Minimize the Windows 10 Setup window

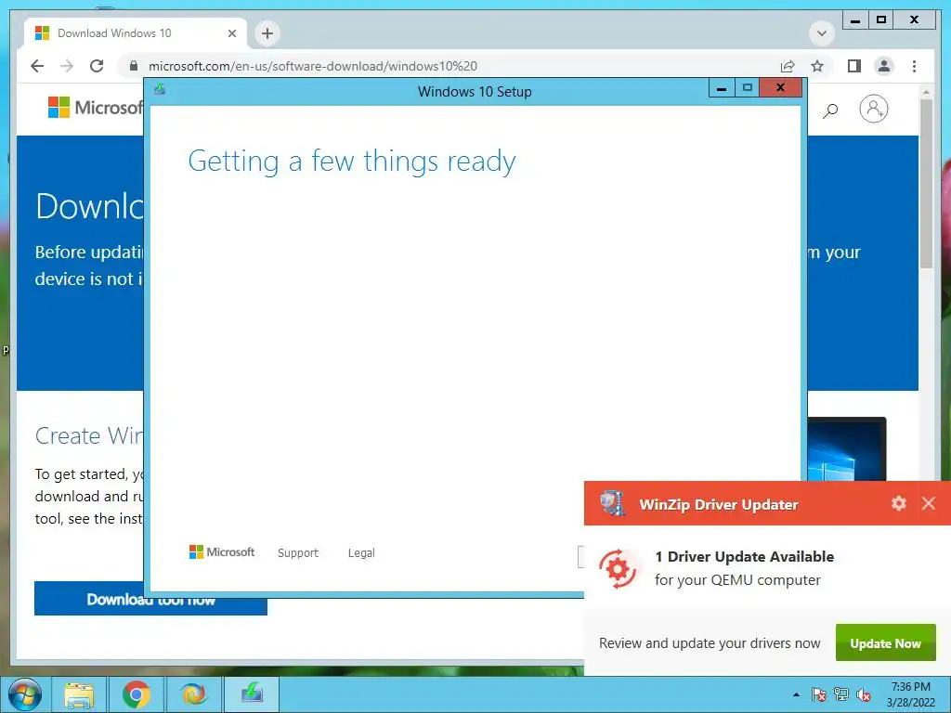coord(721,88)
